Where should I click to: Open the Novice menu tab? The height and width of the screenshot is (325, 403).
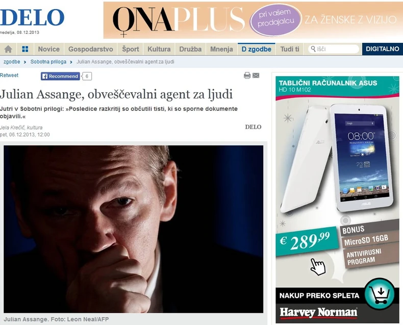coord(49,49)
